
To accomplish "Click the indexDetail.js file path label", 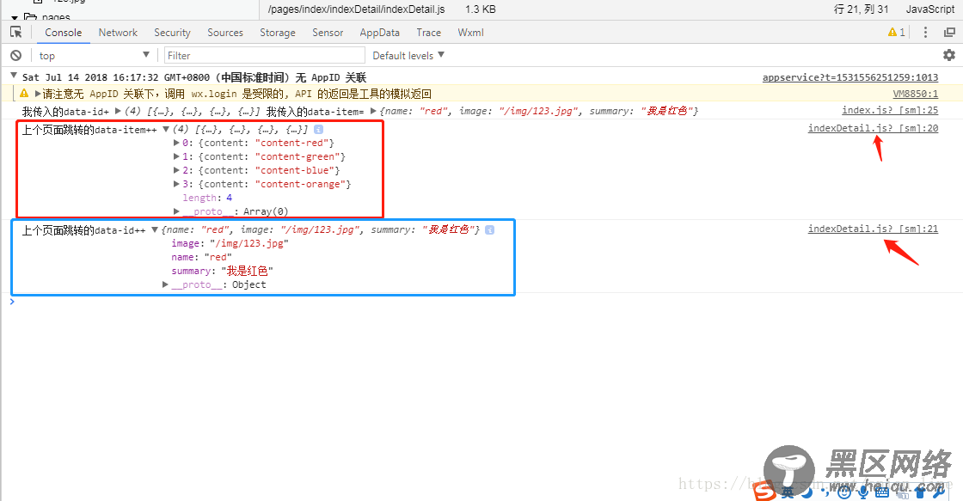I will (x=356, y=9).
